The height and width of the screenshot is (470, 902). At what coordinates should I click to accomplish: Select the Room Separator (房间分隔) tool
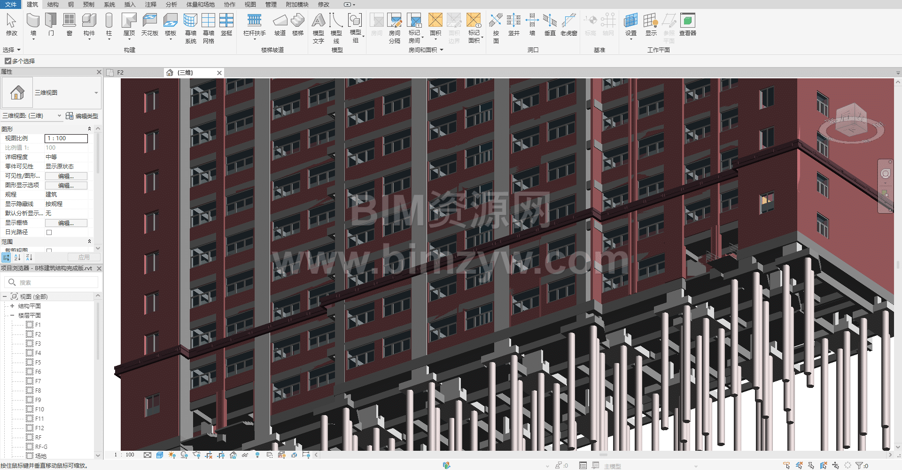(x=395, y=28)
